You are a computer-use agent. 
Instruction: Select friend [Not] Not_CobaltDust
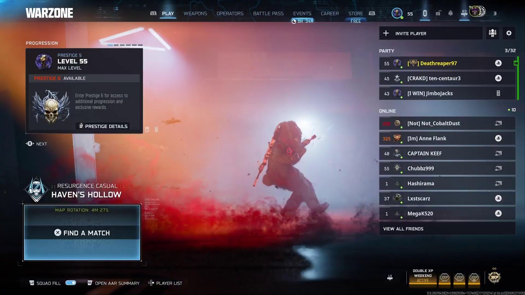coord(447,123)
